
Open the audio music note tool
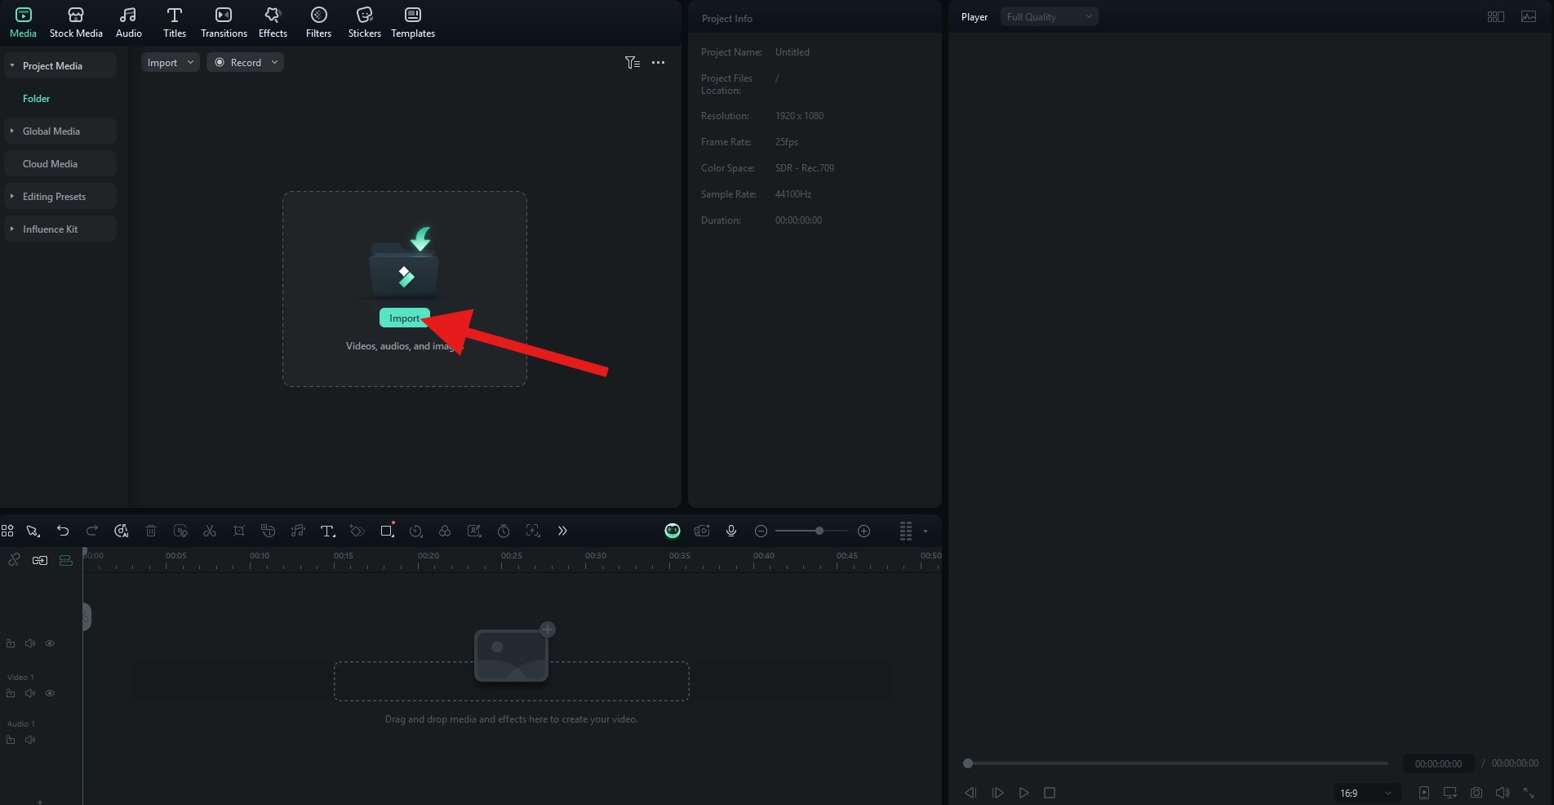[x=298, y=531]
